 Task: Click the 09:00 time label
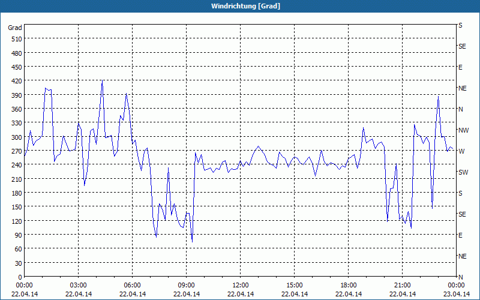(x=187, y=286)
